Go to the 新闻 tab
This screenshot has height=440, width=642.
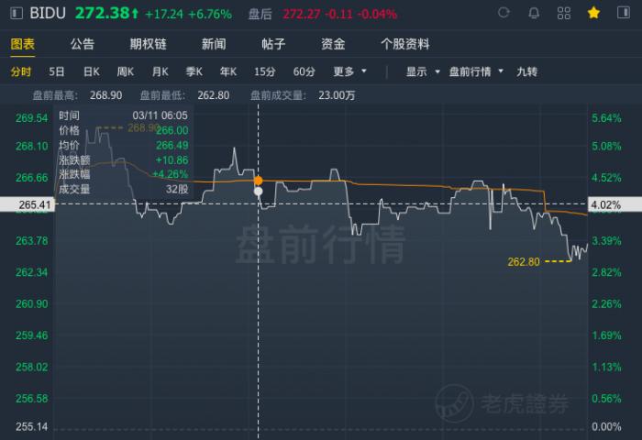214,44
